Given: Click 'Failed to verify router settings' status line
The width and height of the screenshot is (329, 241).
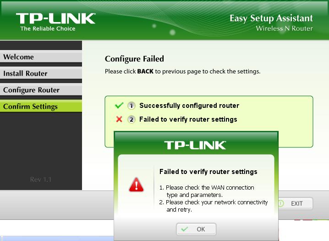Looking at the screenshot, I should click(x=188, y=119).
